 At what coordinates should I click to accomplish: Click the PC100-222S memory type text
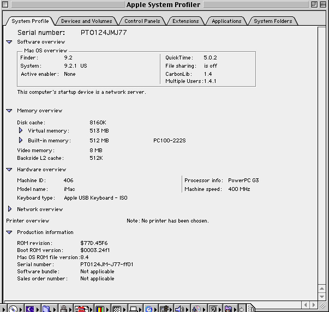point(170,141)
